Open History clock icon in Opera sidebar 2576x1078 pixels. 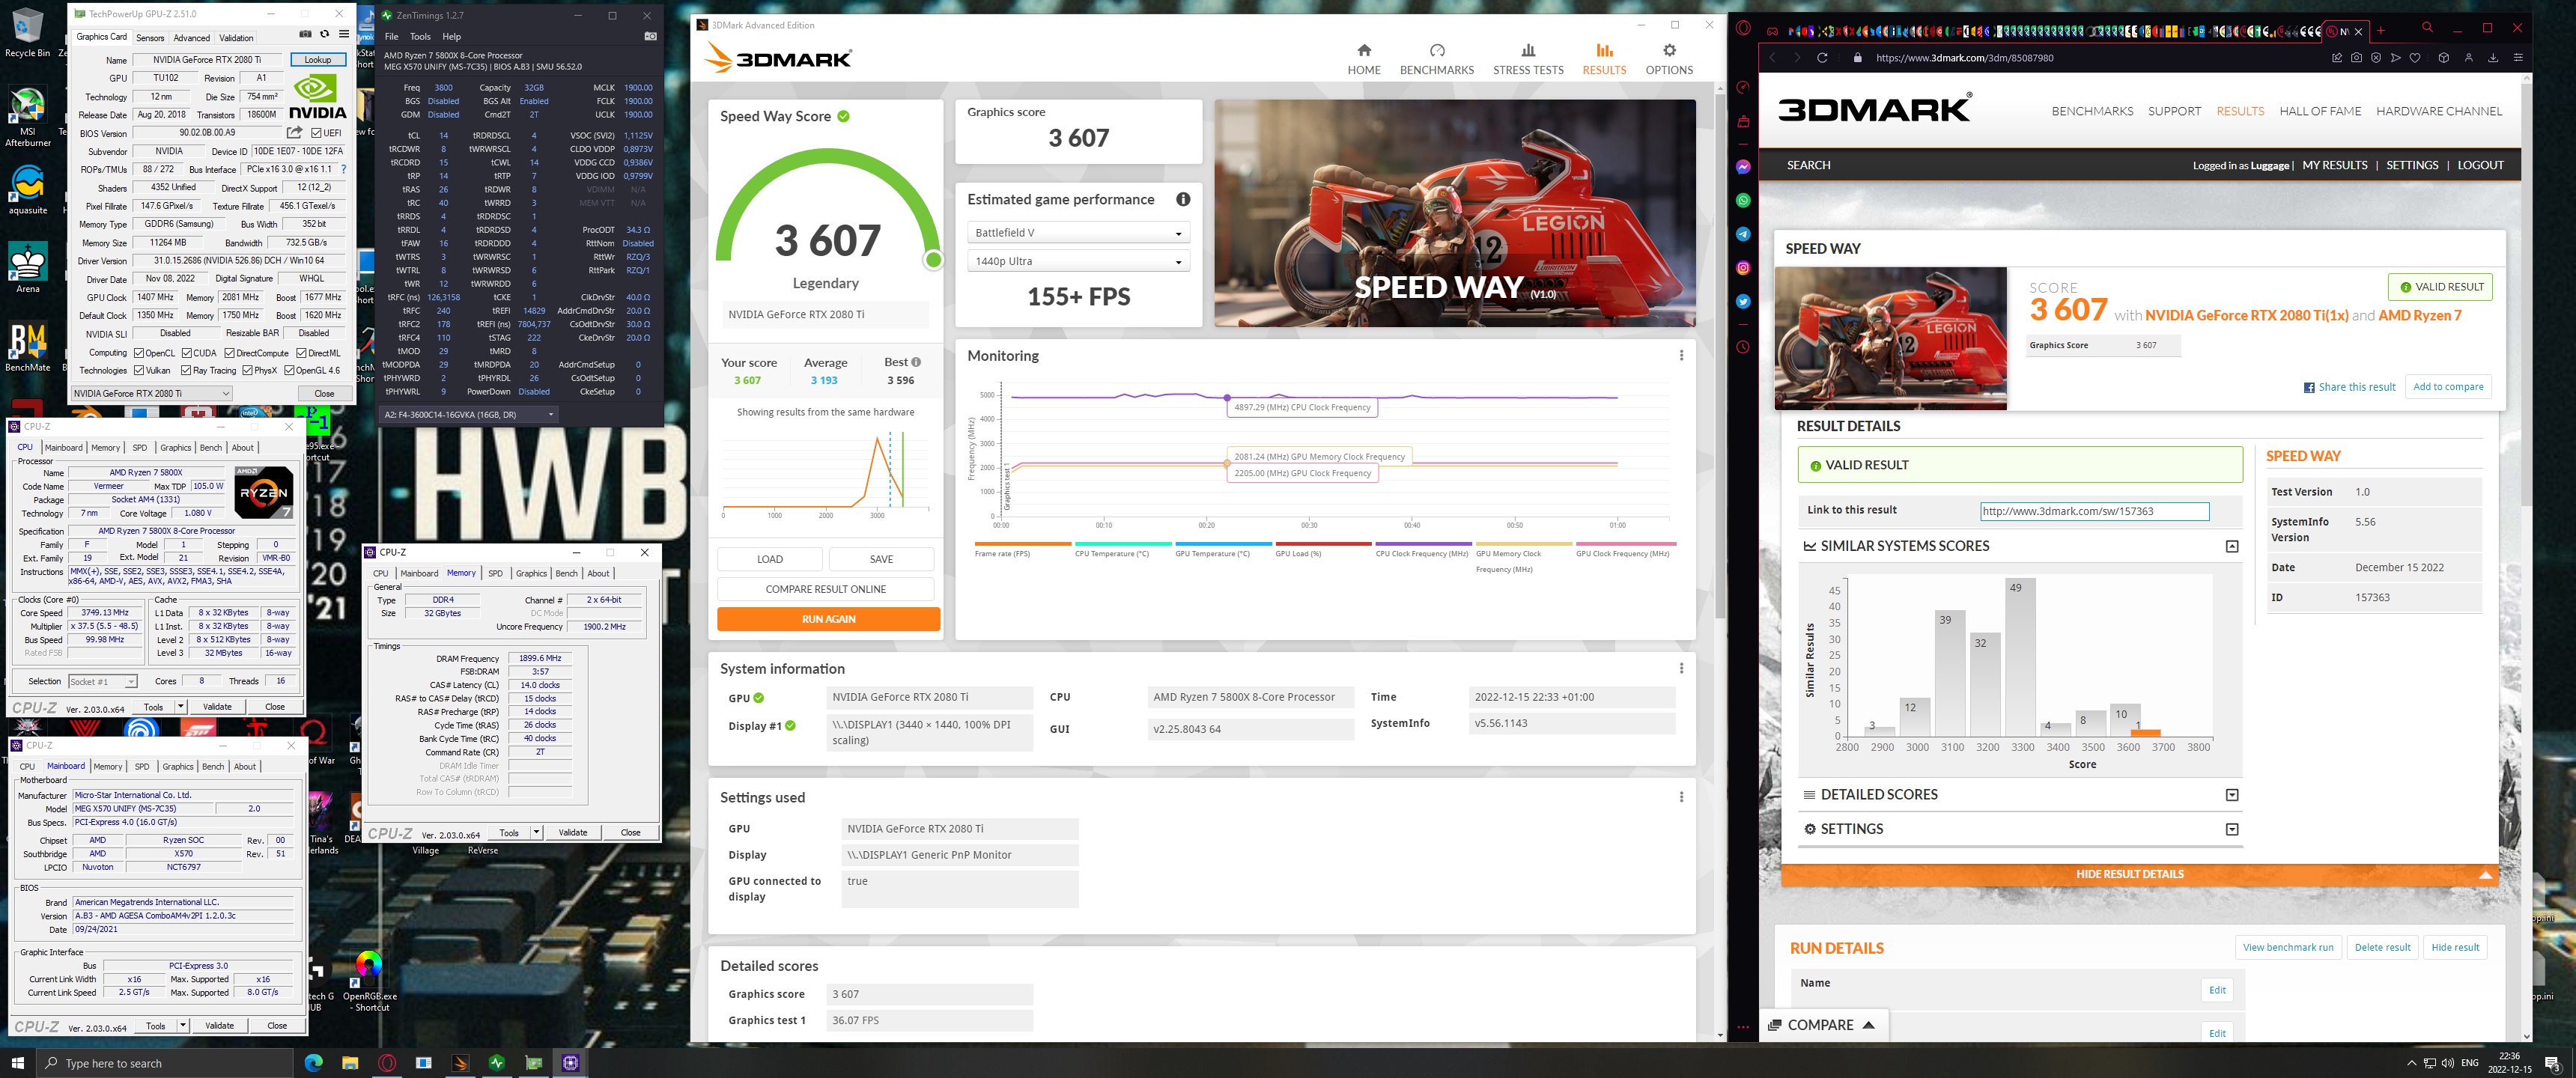[x=1743, y=347]
